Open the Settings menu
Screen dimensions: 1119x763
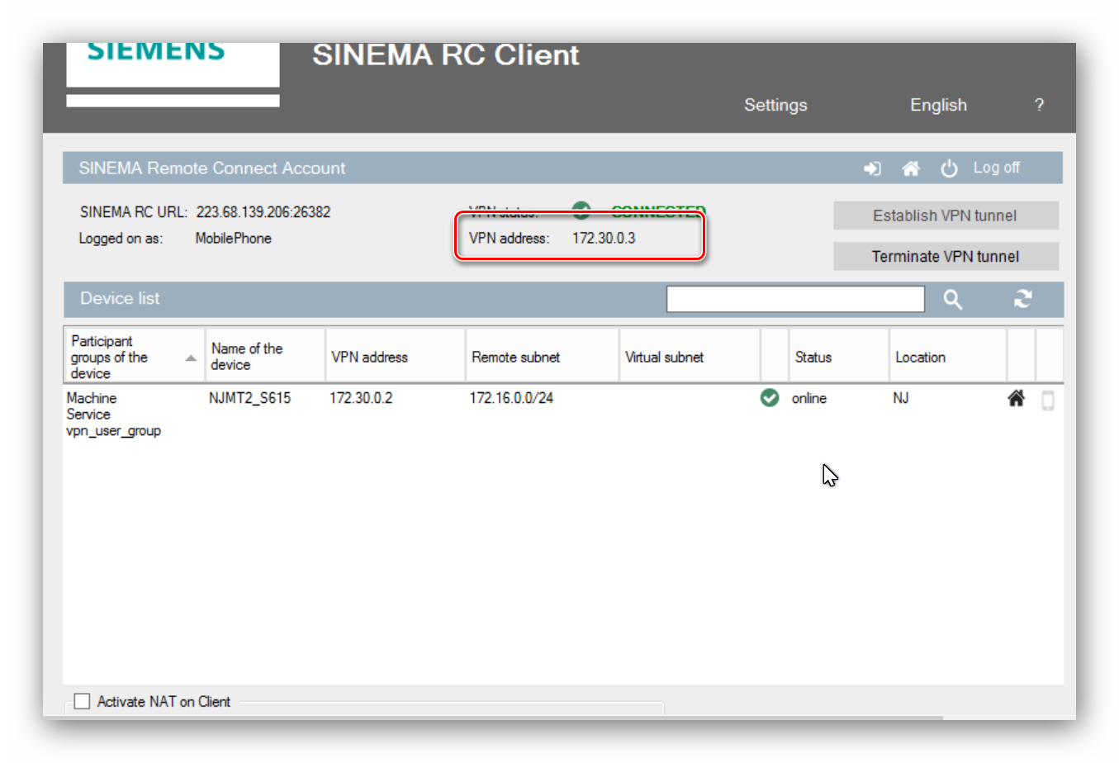click(x=775, y=105)
